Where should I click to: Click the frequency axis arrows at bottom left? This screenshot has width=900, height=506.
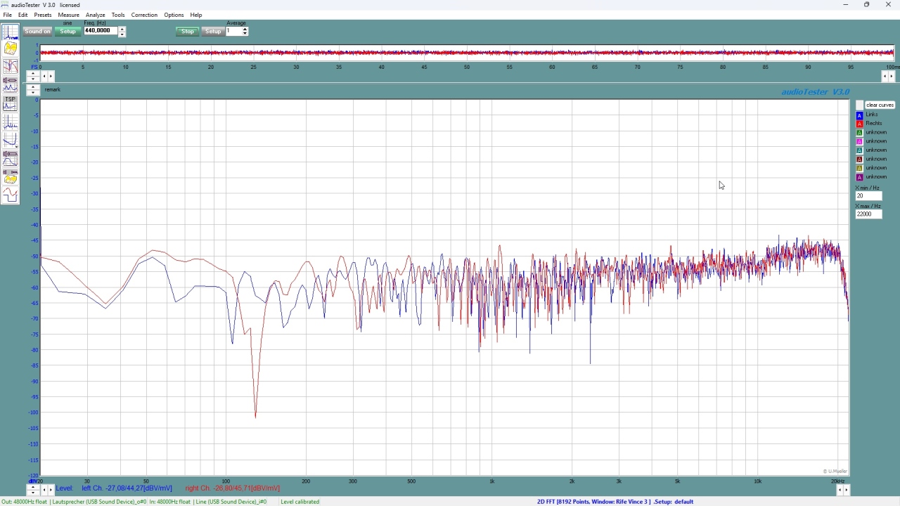click(47, 490)
